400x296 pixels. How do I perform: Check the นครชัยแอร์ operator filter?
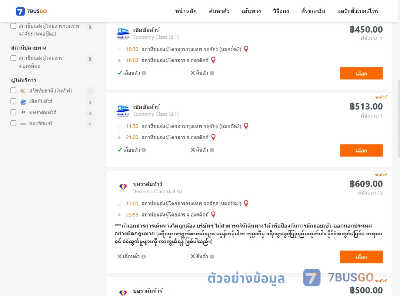(x=14, y=124)
